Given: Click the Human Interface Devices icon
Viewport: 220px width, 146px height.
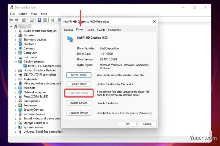Looking at the screenshot, I should (x=20, y=70).
